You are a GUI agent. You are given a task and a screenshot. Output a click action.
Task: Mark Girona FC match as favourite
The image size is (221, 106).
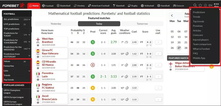point(38,57)
